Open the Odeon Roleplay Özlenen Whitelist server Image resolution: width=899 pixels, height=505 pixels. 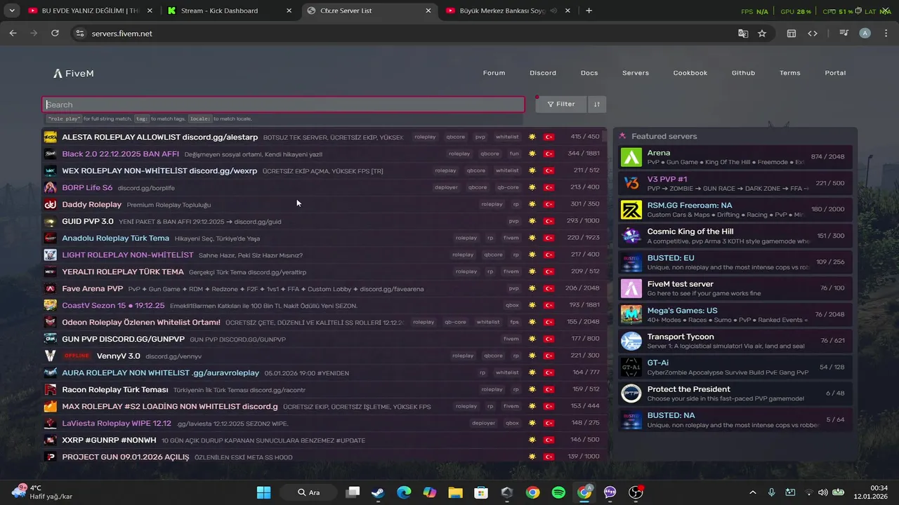[324, 323]
